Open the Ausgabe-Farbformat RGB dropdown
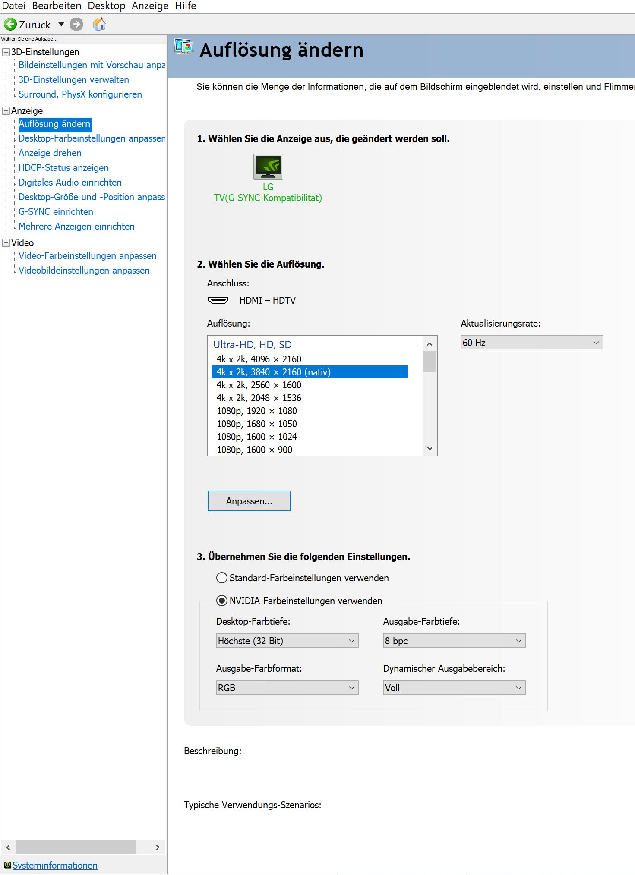 (x=287, y=688)
